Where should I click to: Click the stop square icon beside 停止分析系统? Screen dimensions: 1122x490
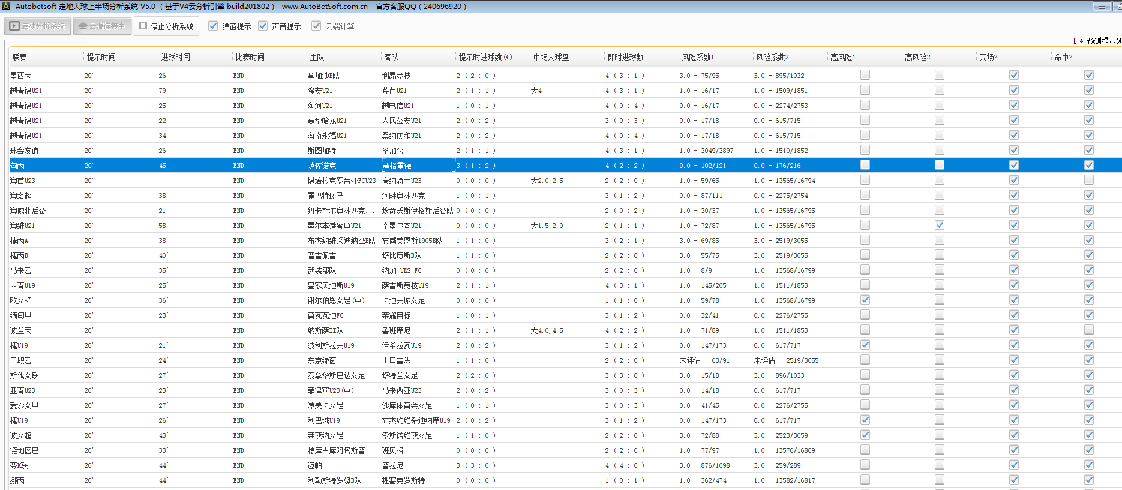tap(143, 26)
